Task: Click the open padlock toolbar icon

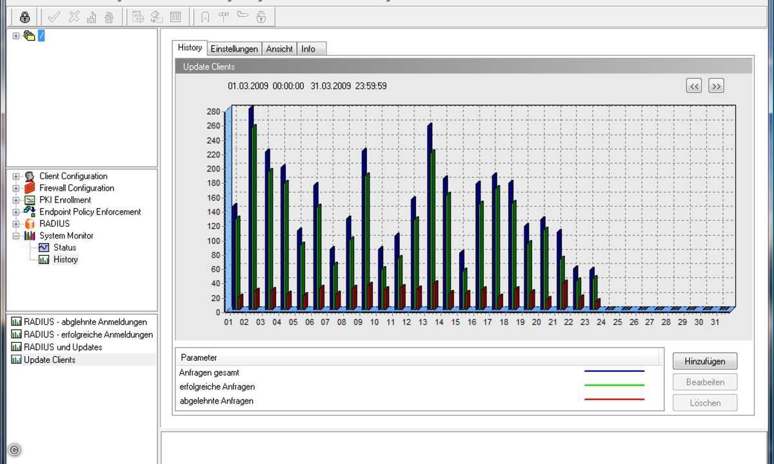Action: point(261,17)
